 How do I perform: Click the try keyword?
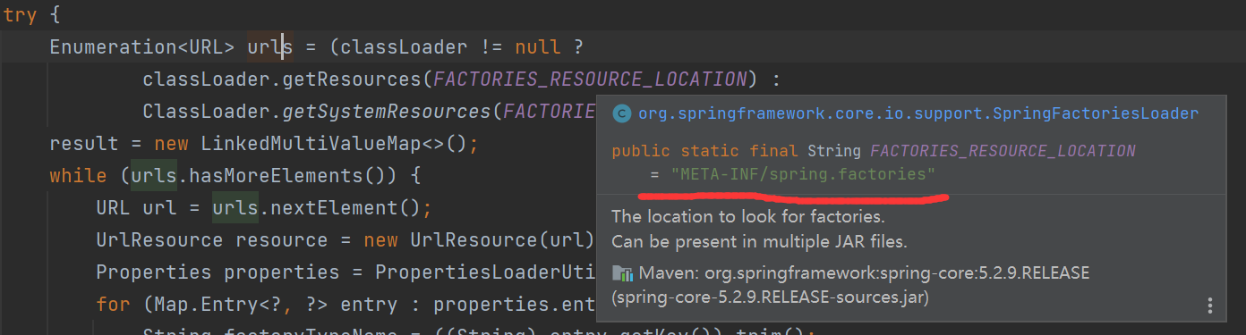[20, 16]
